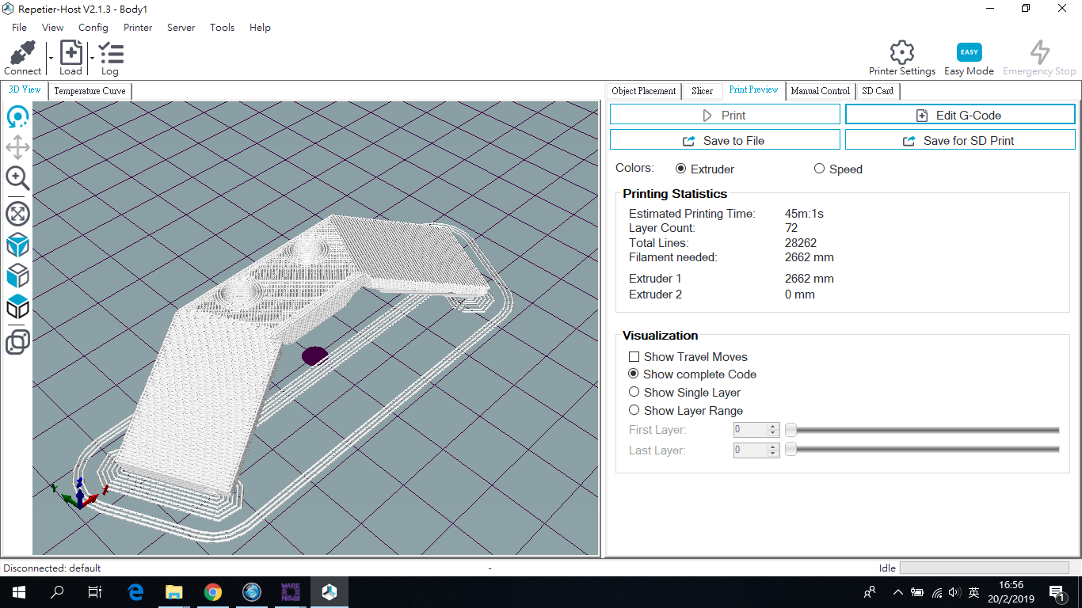
Task: Switch to the Temperature Curve tab
Action: point(90,91)
